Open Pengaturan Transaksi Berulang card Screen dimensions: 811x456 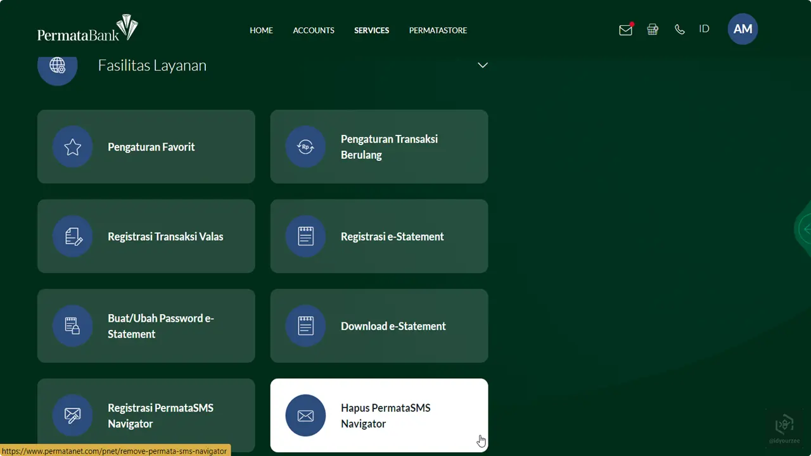coord(380,147)
